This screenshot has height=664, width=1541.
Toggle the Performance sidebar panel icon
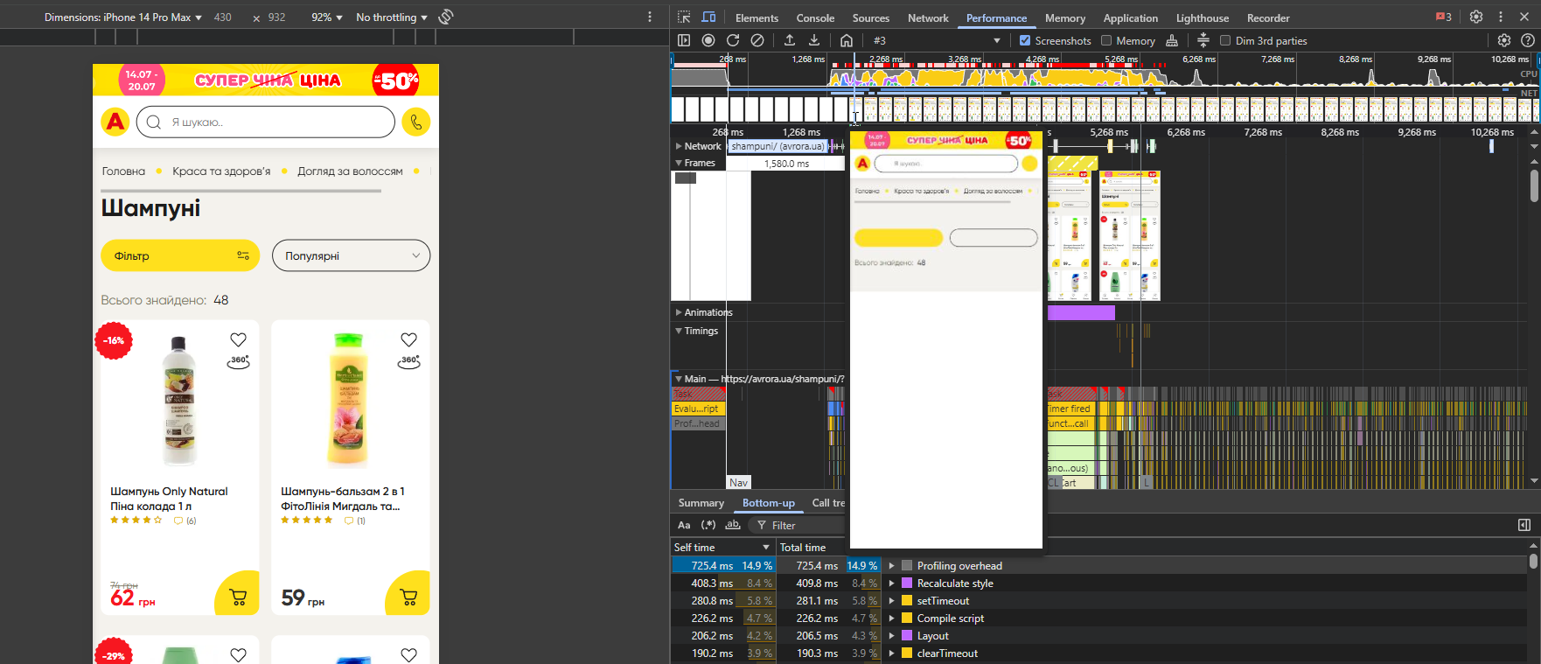click(x=684, y=40)
